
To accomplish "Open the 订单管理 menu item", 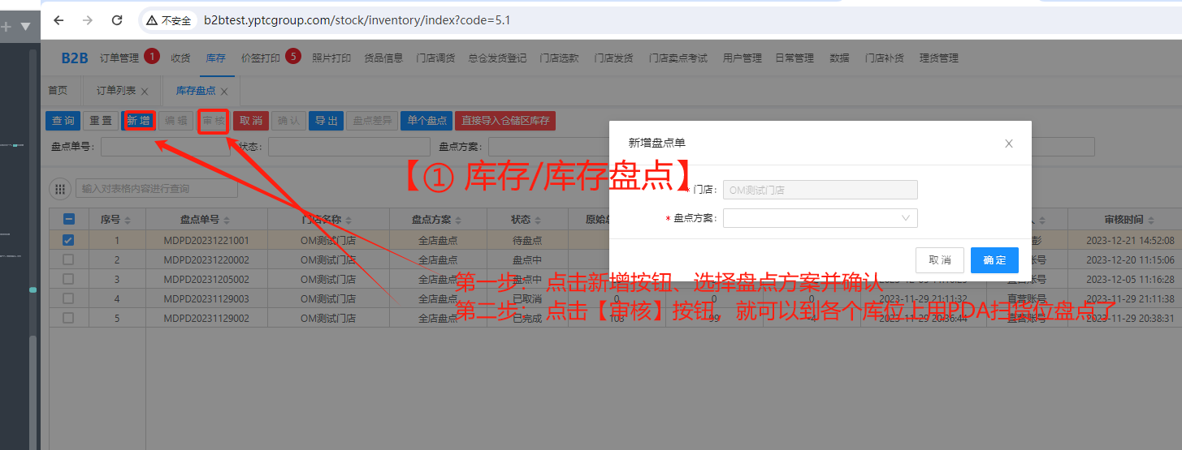I will (119, 58).
